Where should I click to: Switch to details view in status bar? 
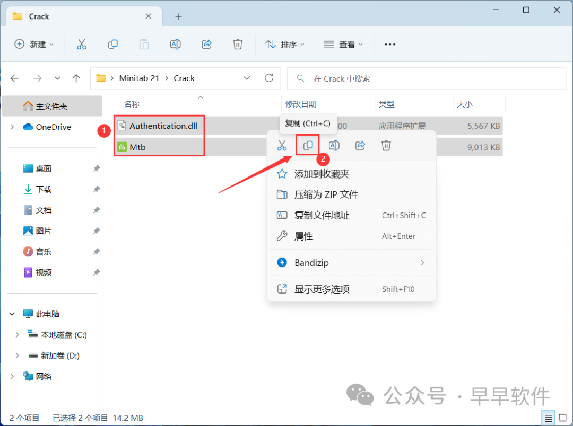click(x=548, y=418)
